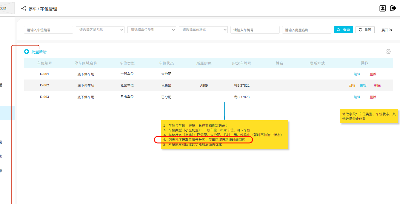Screen dimensions: 400x204
Task: Click 回收 link for row D-002
Action: 352,85
